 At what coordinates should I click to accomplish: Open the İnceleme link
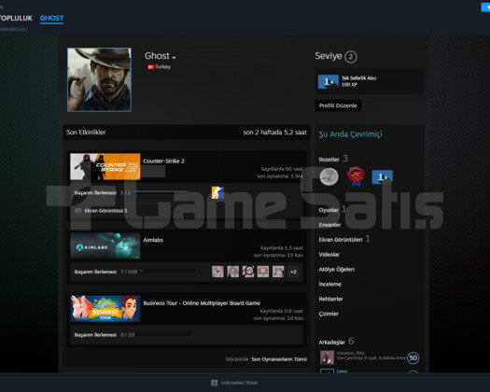point(330,284)
